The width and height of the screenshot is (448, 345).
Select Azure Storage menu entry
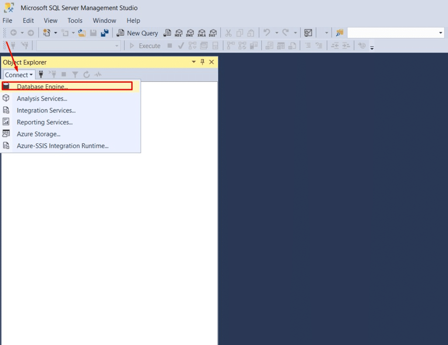[x=38, y=134]
